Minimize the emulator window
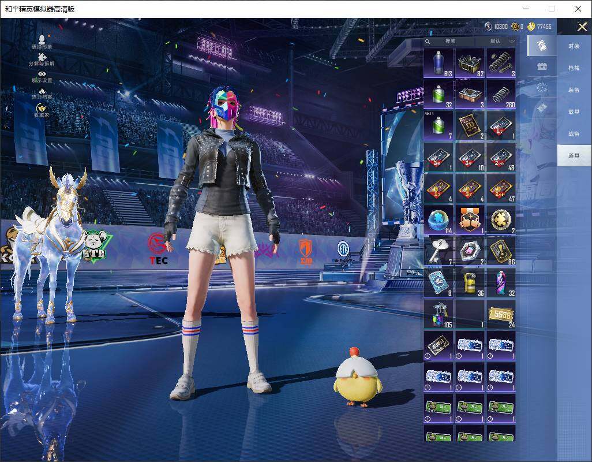Screen dimensions: 592x462 click(x=526, y=9)
